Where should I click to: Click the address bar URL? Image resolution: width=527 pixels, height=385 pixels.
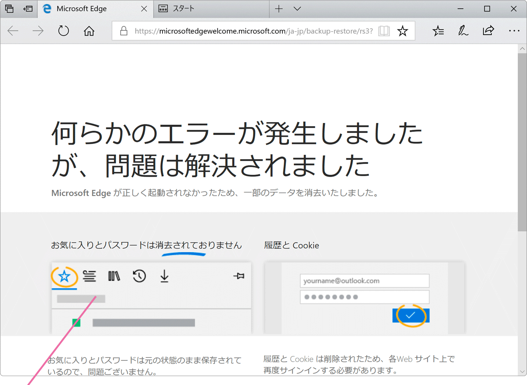point(254,31)
